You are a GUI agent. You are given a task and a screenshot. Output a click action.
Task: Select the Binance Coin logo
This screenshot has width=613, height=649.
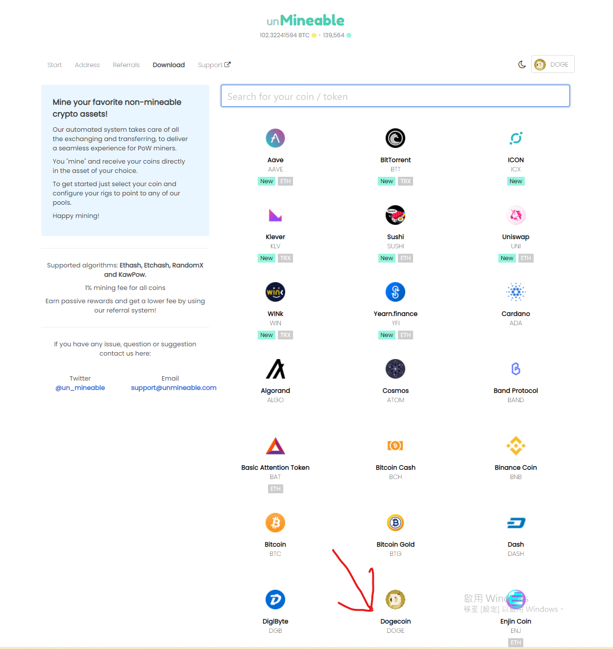point(515,446)
